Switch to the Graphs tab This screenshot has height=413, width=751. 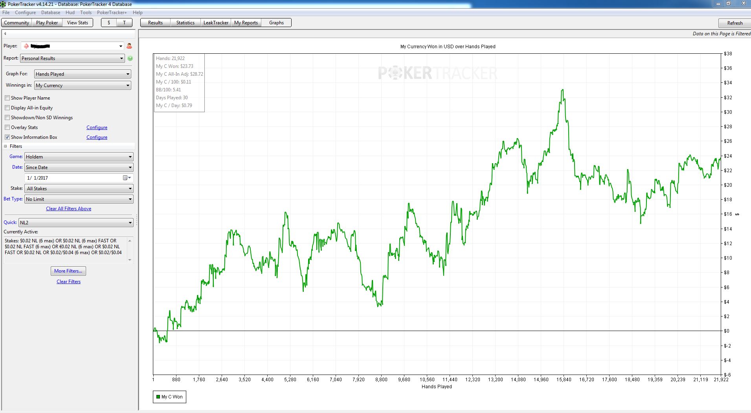click(x=276, y=23)
